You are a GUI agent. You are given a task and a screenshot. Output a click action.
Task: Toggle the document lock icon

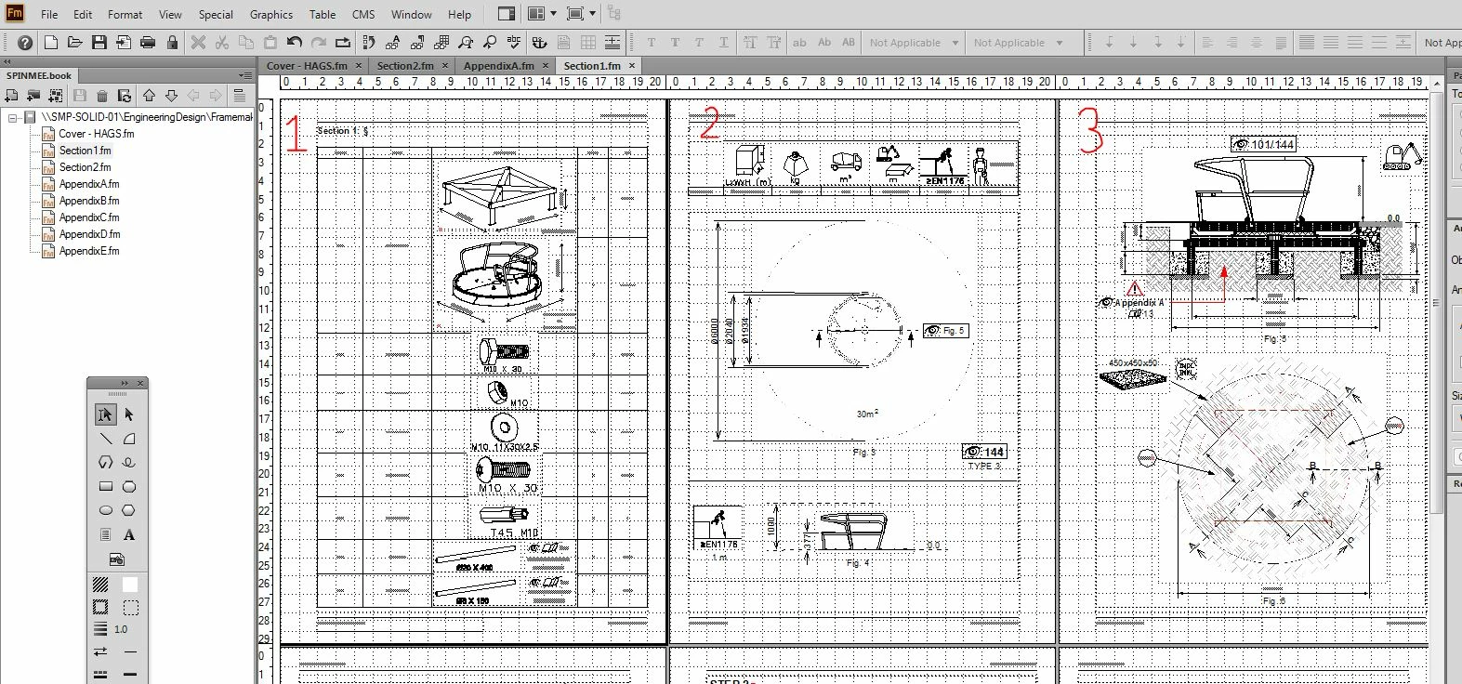click(x=172, y=42)
